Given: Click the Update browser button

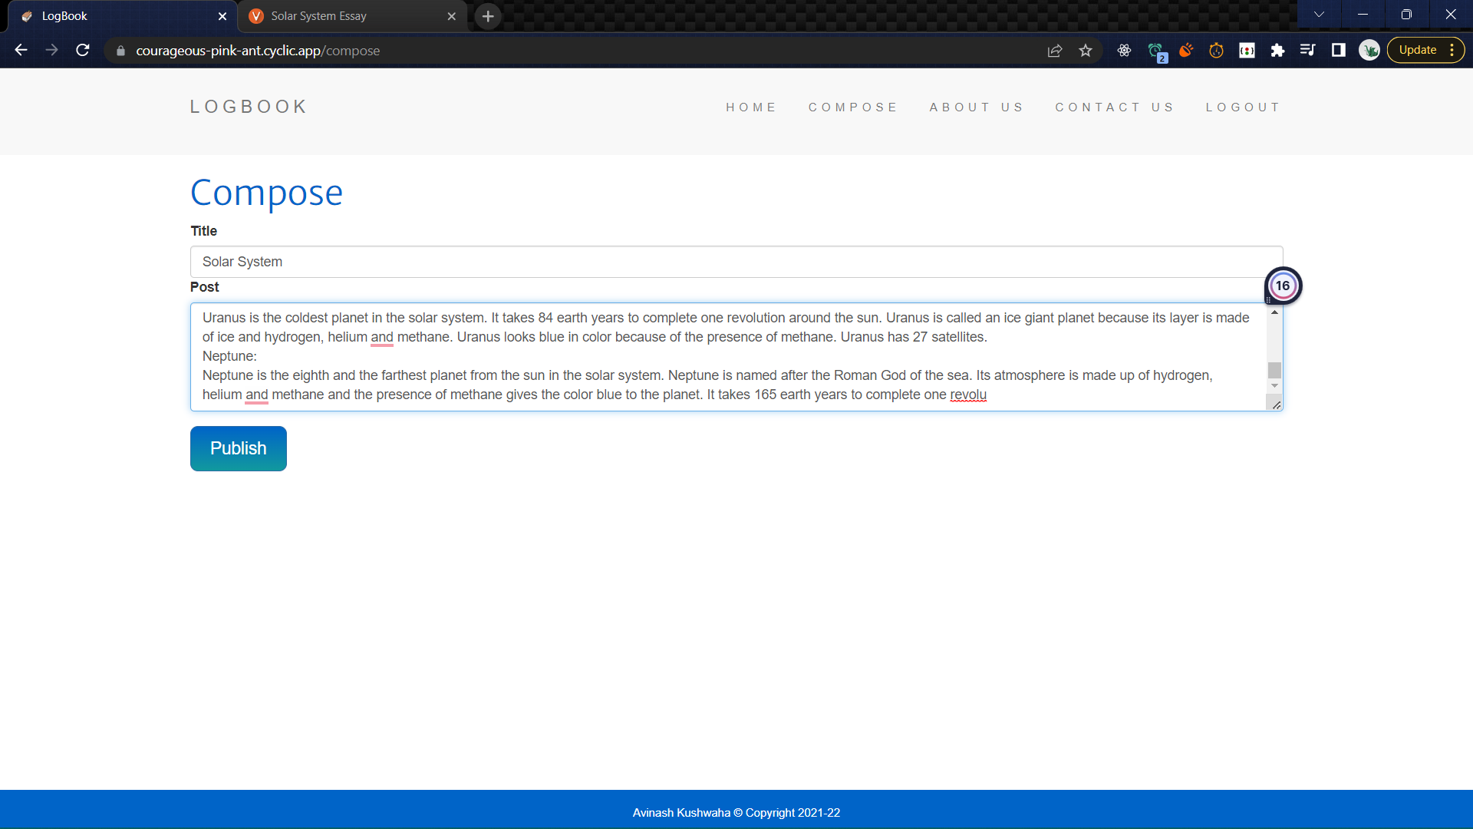Looking at the screenshot, I should (x=1419, y=49).
